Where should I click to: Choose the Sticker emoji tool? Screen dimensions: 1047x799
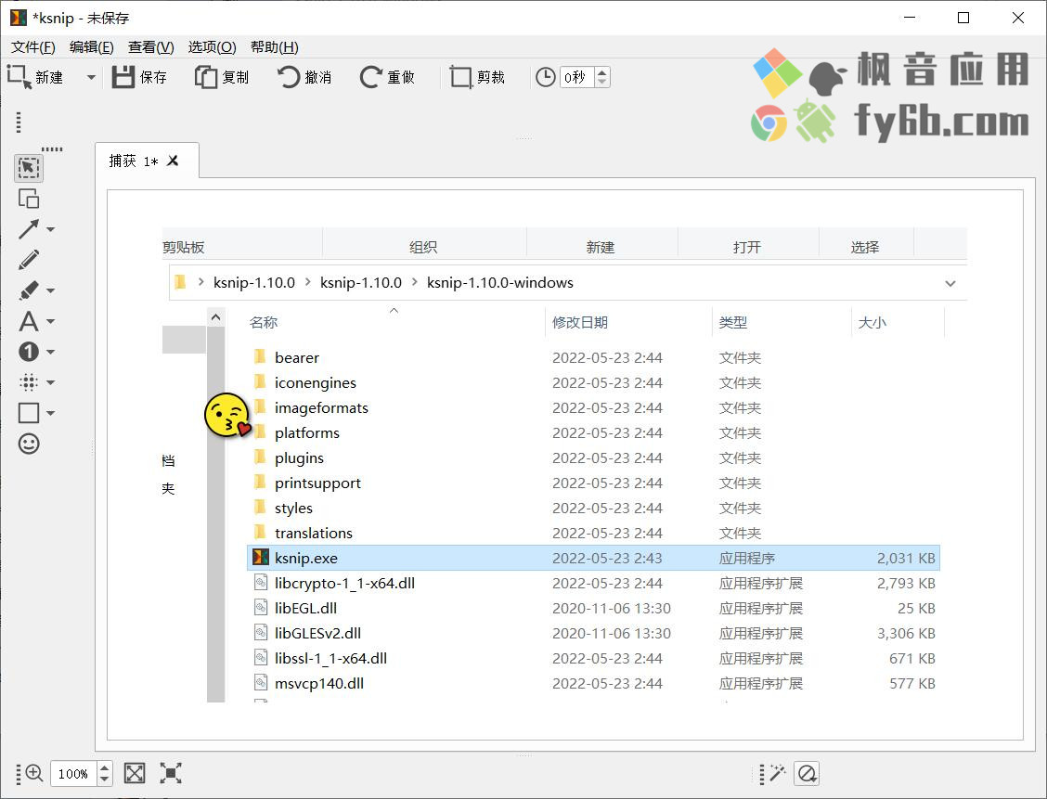tap(29, 444)
